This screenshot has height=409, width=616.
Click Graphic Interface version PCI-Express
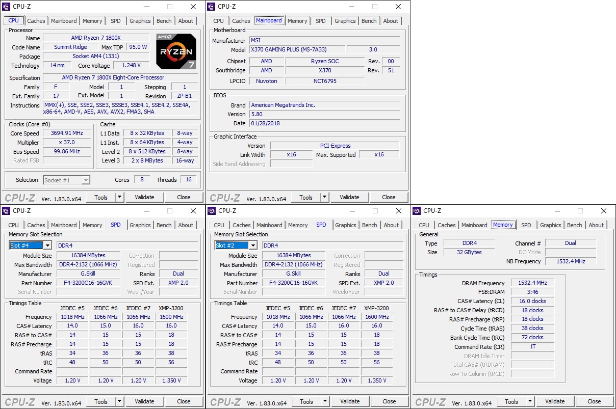click(335, 146)
